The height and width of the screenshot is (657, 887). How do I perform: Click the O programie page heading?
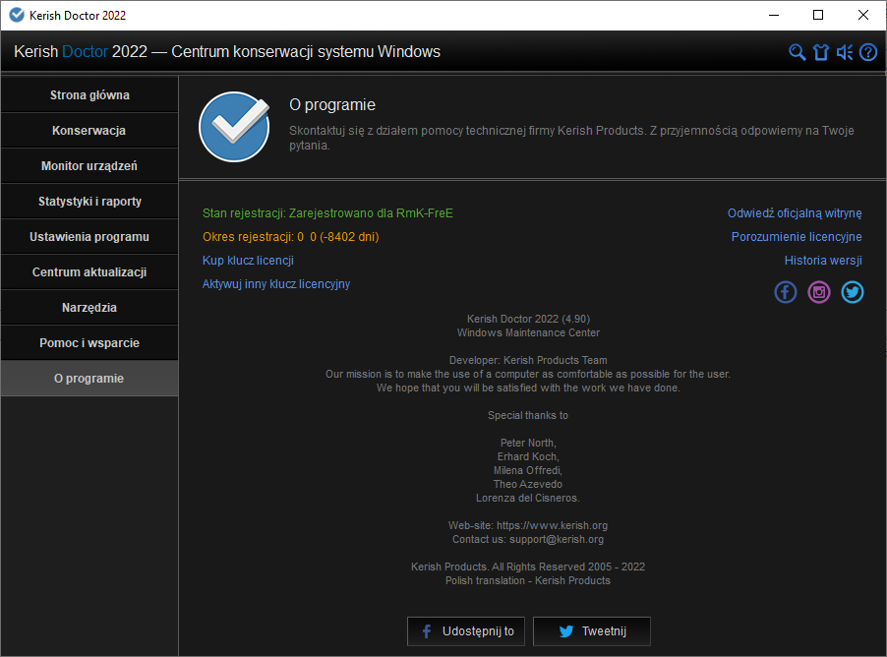tap(332, 104)
